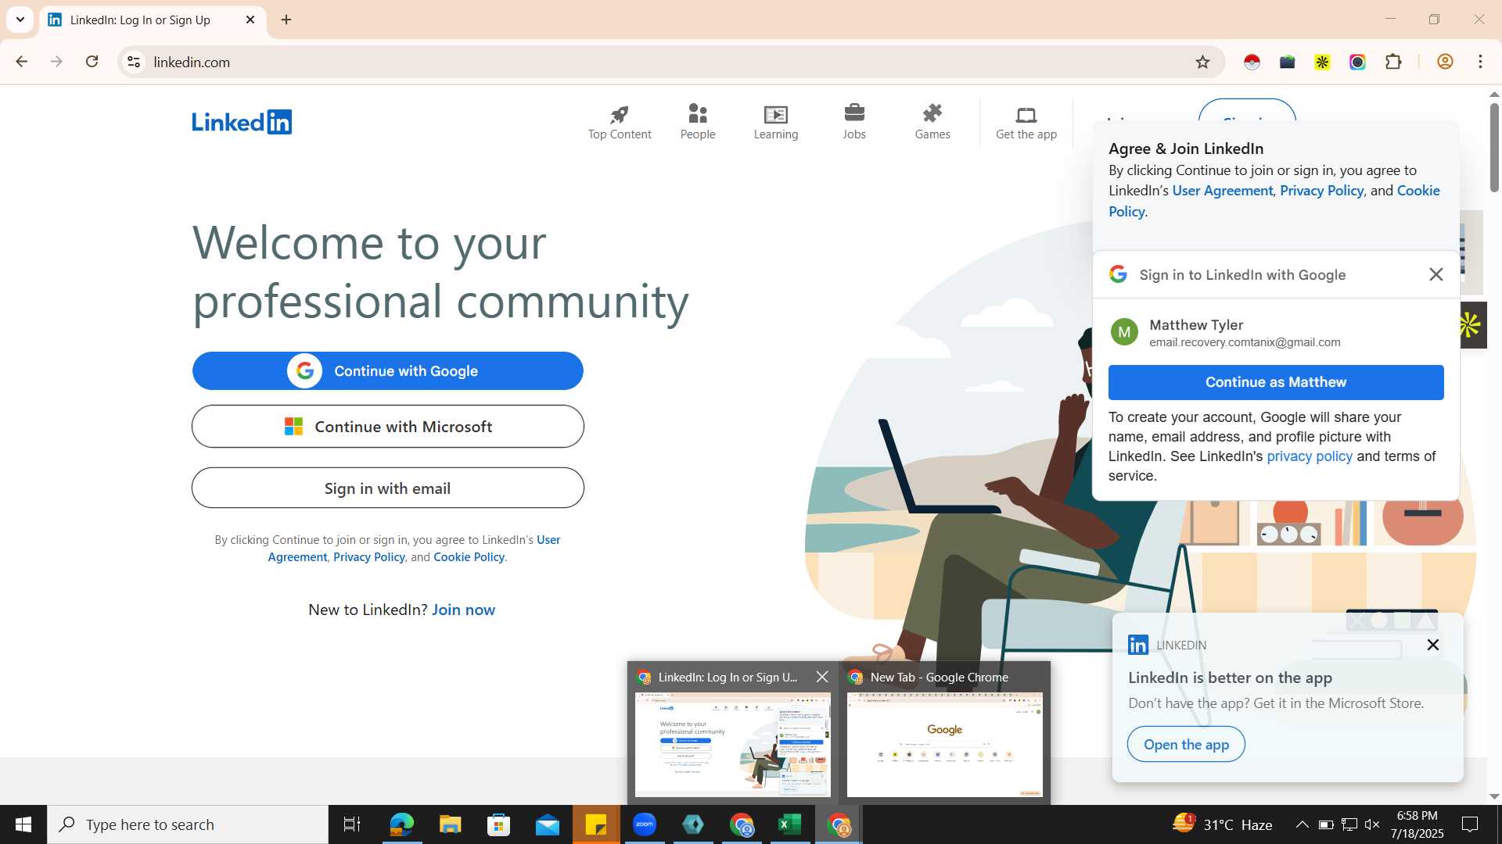Open the Windows Start menu
The image size is (1502, 844).
pyautogui.click(x=23, y=824)
